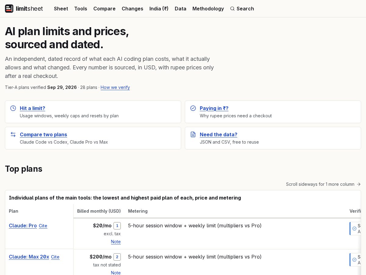Open the Changes nav item

pyautogui.click(x=132, y=9)
